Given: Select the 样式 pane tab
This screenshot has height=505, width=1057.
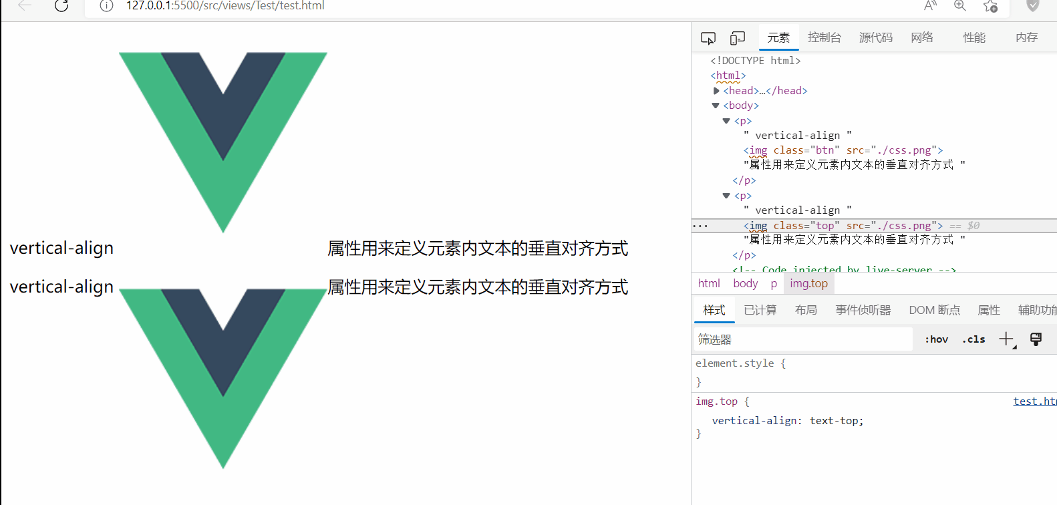Looking at the screenshot, I should pyautogui.click(x=714, y=310).
